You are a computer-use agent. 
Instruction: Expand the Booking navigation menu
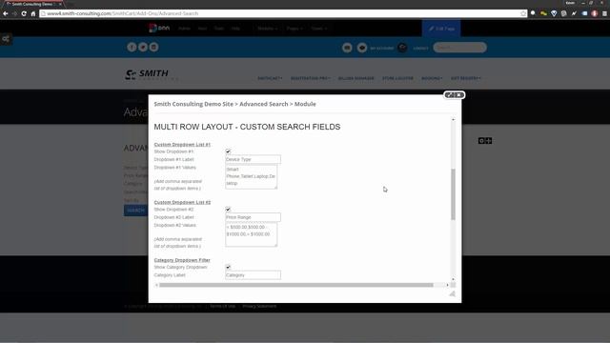pos(432,78)
